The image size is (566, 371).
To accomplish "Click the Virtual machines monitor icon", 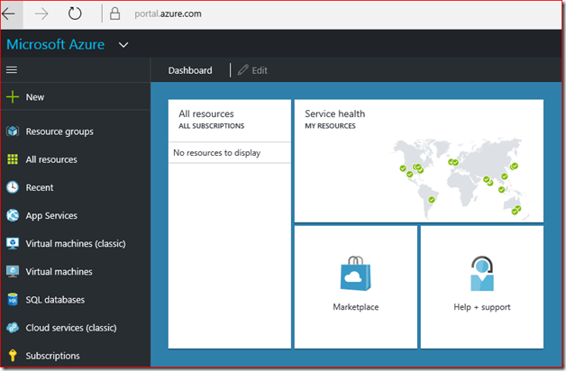I will tap(13, 271).
